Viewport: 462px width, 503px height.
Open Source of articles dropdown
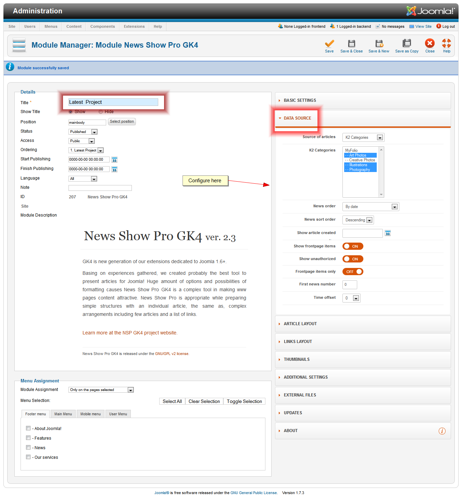(363, 137)
